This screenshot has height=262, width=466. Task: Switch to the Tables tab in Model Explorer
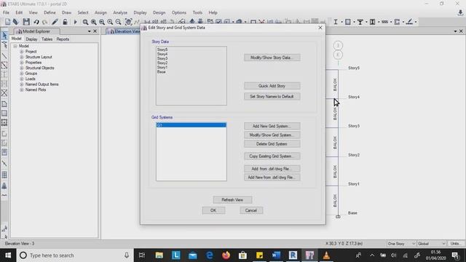click(x=47, y=39)
